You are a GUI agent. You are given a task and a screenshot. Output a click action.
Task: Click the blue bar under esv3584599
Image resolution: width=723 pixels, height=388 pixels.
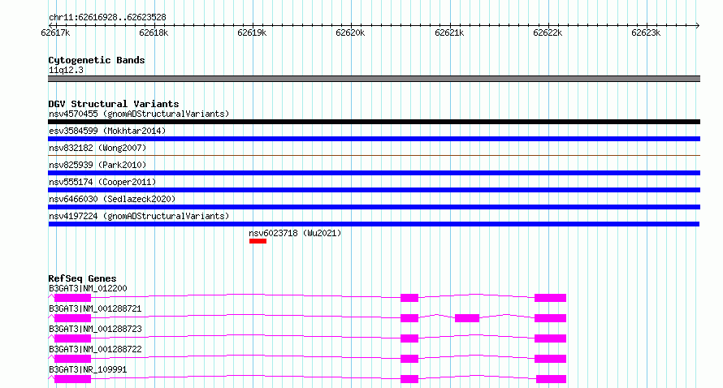pyautogui.click(x=374, y=139)
